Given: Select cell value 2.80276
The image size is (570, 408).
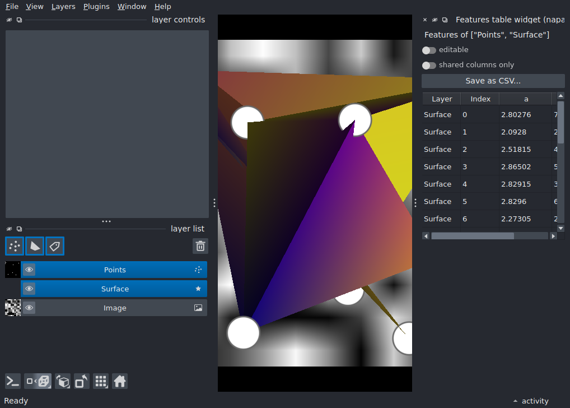Looking at the screenshot, I should pos(526,115).
